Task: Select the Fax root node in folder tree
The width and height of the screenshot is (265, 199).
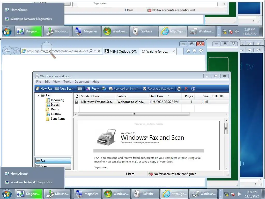Action: point(48,95)
